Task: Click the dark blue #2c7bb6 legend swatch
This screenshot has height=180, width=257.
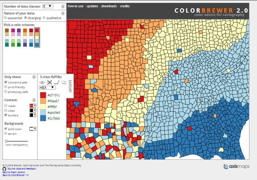Action: [43, 118]
